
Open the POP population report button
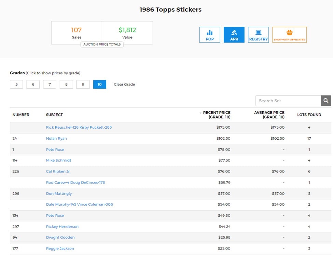[x=210, y=35]
